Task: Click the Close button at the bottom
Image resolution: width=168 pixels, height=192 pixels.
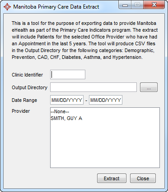Action: tap(143, 178)
